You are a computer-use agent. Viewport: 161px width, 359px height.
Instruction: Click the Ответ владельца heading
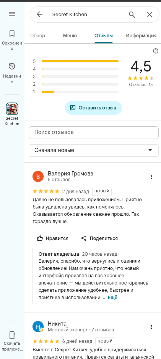pyautogui.click(x=59, y=254)
